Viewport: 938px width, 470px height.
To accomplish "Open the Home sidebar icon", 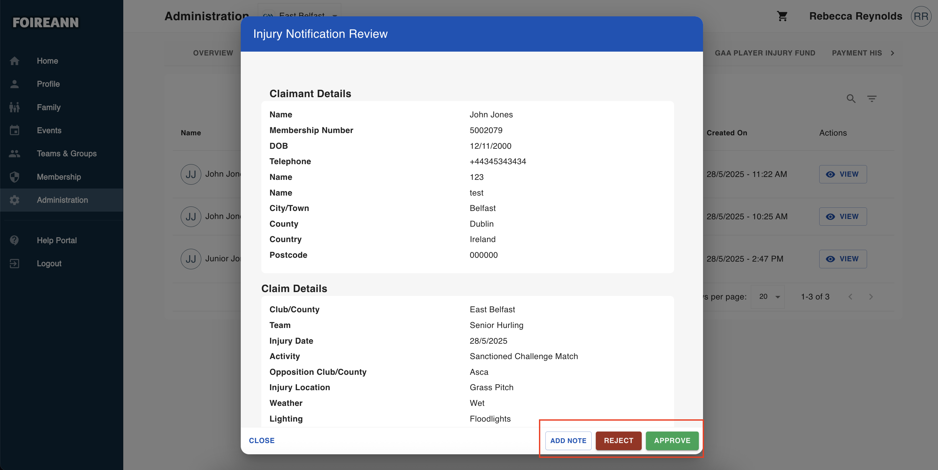I will pos(14,61).
